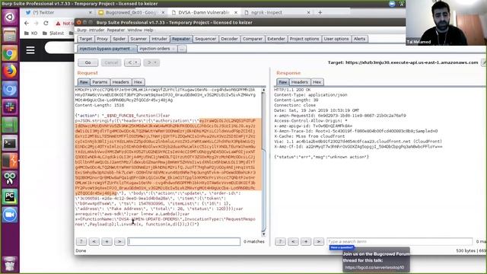Open the Repeater menu in menu bar
Viewport: 487px width, 274px height.
116,30
